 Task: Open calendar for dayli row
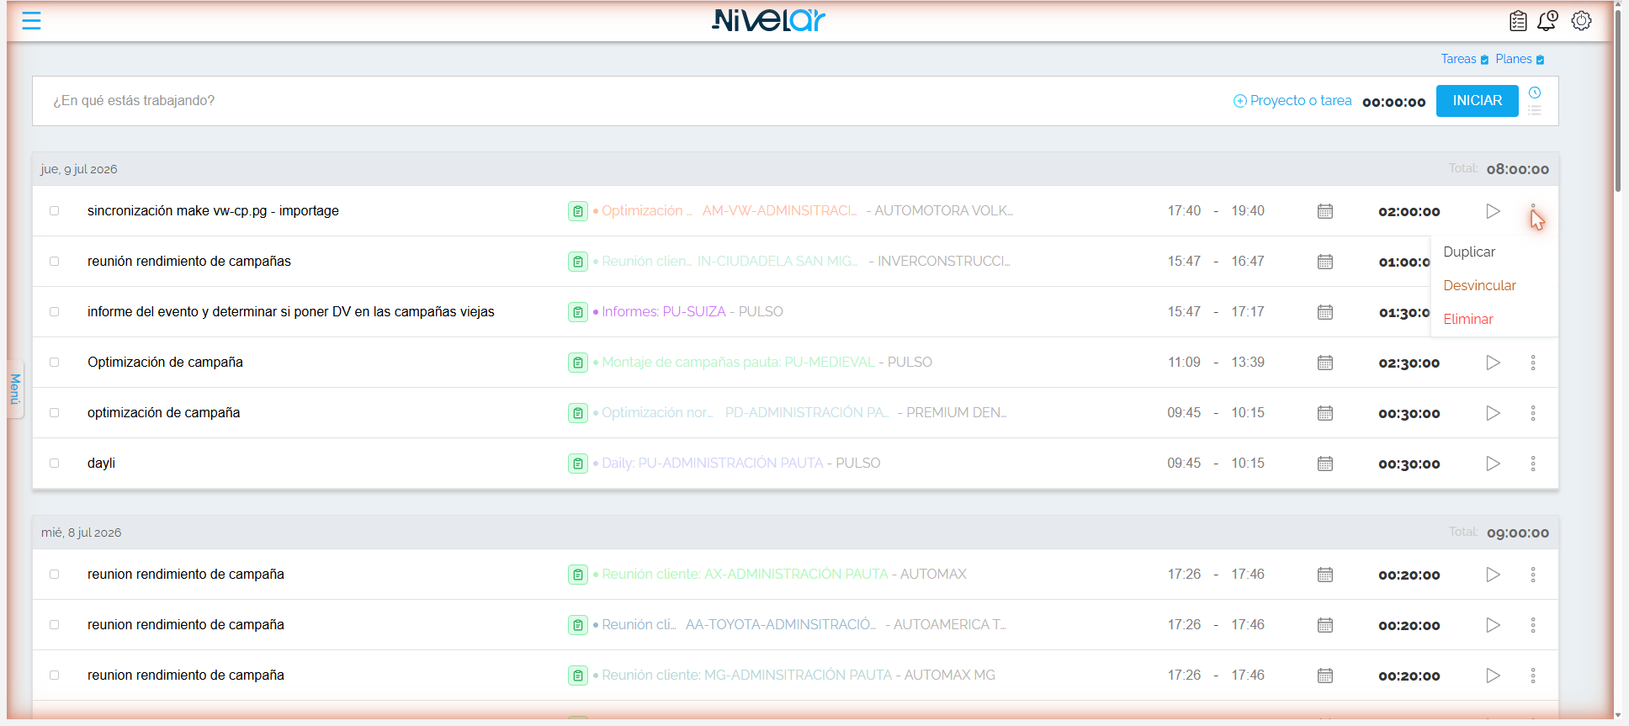pyautogui.click(x=1325, y=464)
